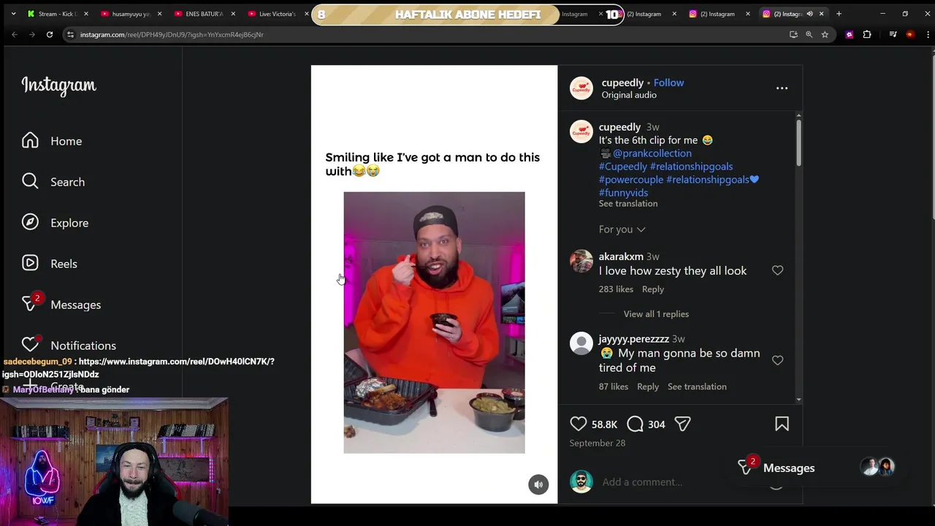Like jayyyy.perezzzz's comment with the heart
The width and height of the screenshot is (935, 526).
(x=777, y=360)
